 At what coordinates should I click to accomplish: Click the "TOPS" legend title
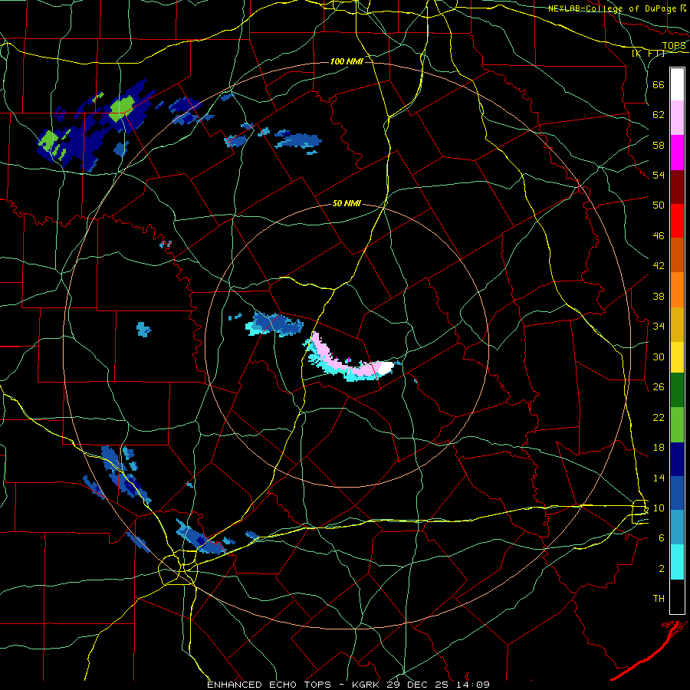pos(674,46)
